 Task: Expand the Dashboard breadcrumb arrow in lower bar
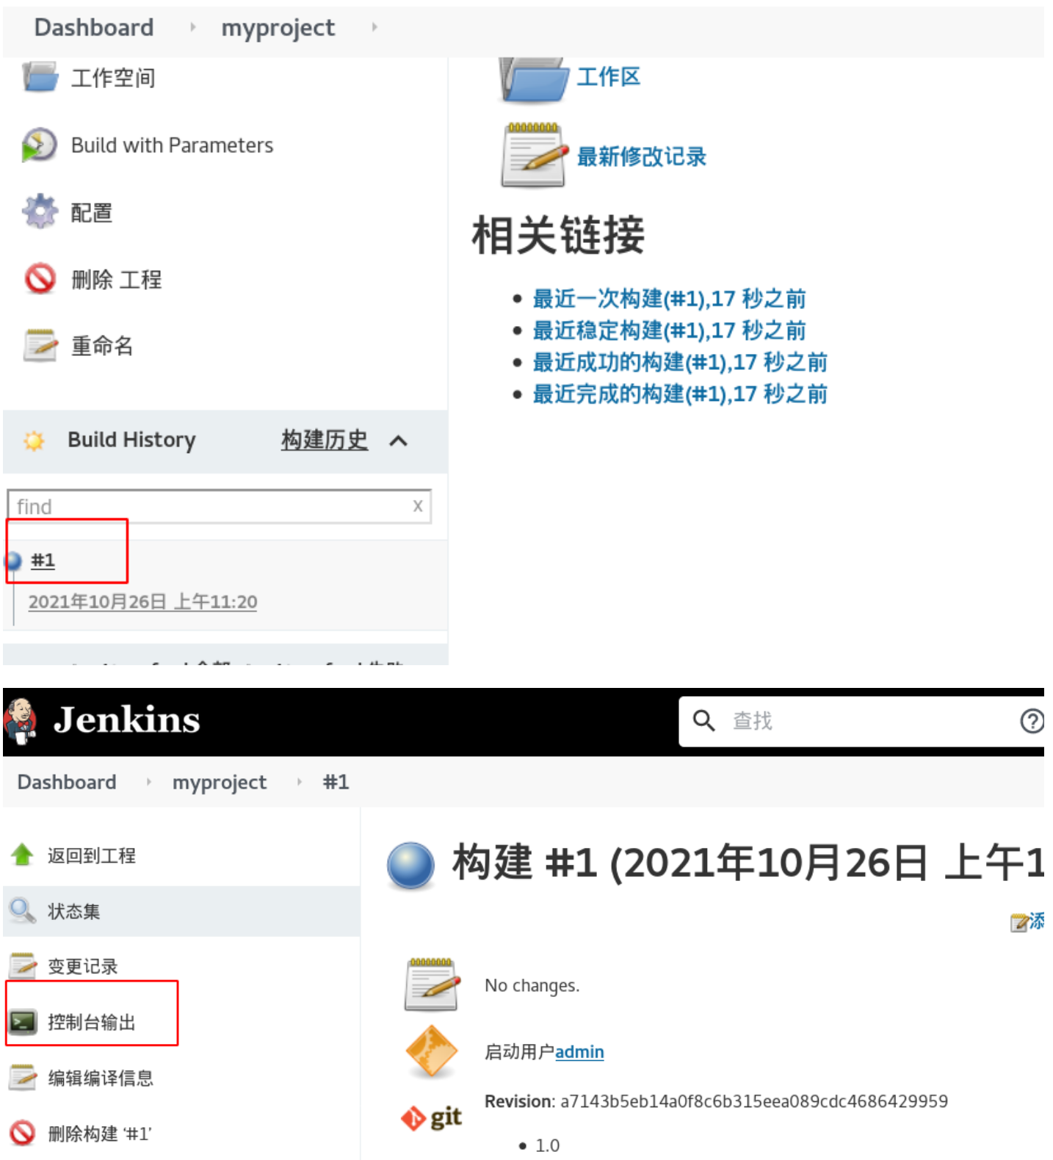pyautogui.click(x=148, y=782)
